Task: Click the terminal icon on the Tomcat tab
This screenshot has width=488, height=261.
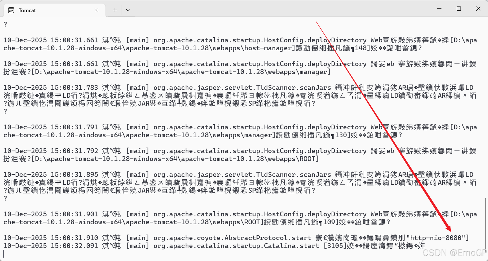Action: 11,10
